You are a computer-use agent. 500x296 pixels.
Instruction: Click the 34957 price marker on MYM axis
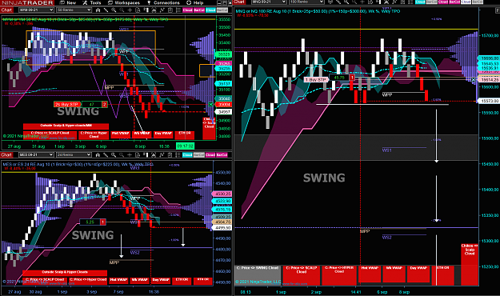(224, 112)
